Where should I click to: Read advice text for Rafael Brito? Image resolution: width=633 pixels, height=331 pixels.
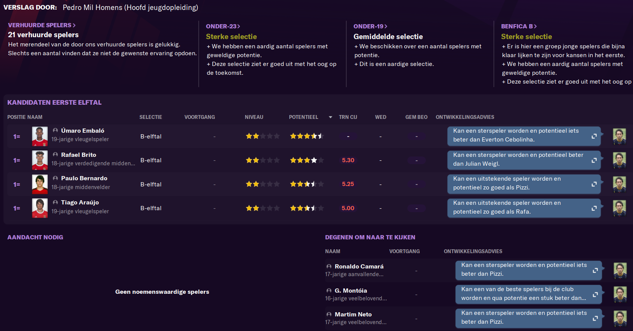(518, 159)
